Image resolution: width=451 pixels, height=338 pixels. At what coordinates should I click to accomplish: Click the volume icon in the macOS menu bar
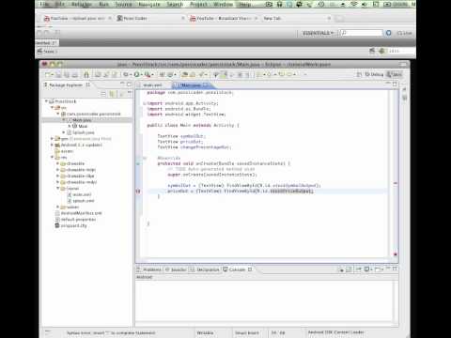(365, 5)
